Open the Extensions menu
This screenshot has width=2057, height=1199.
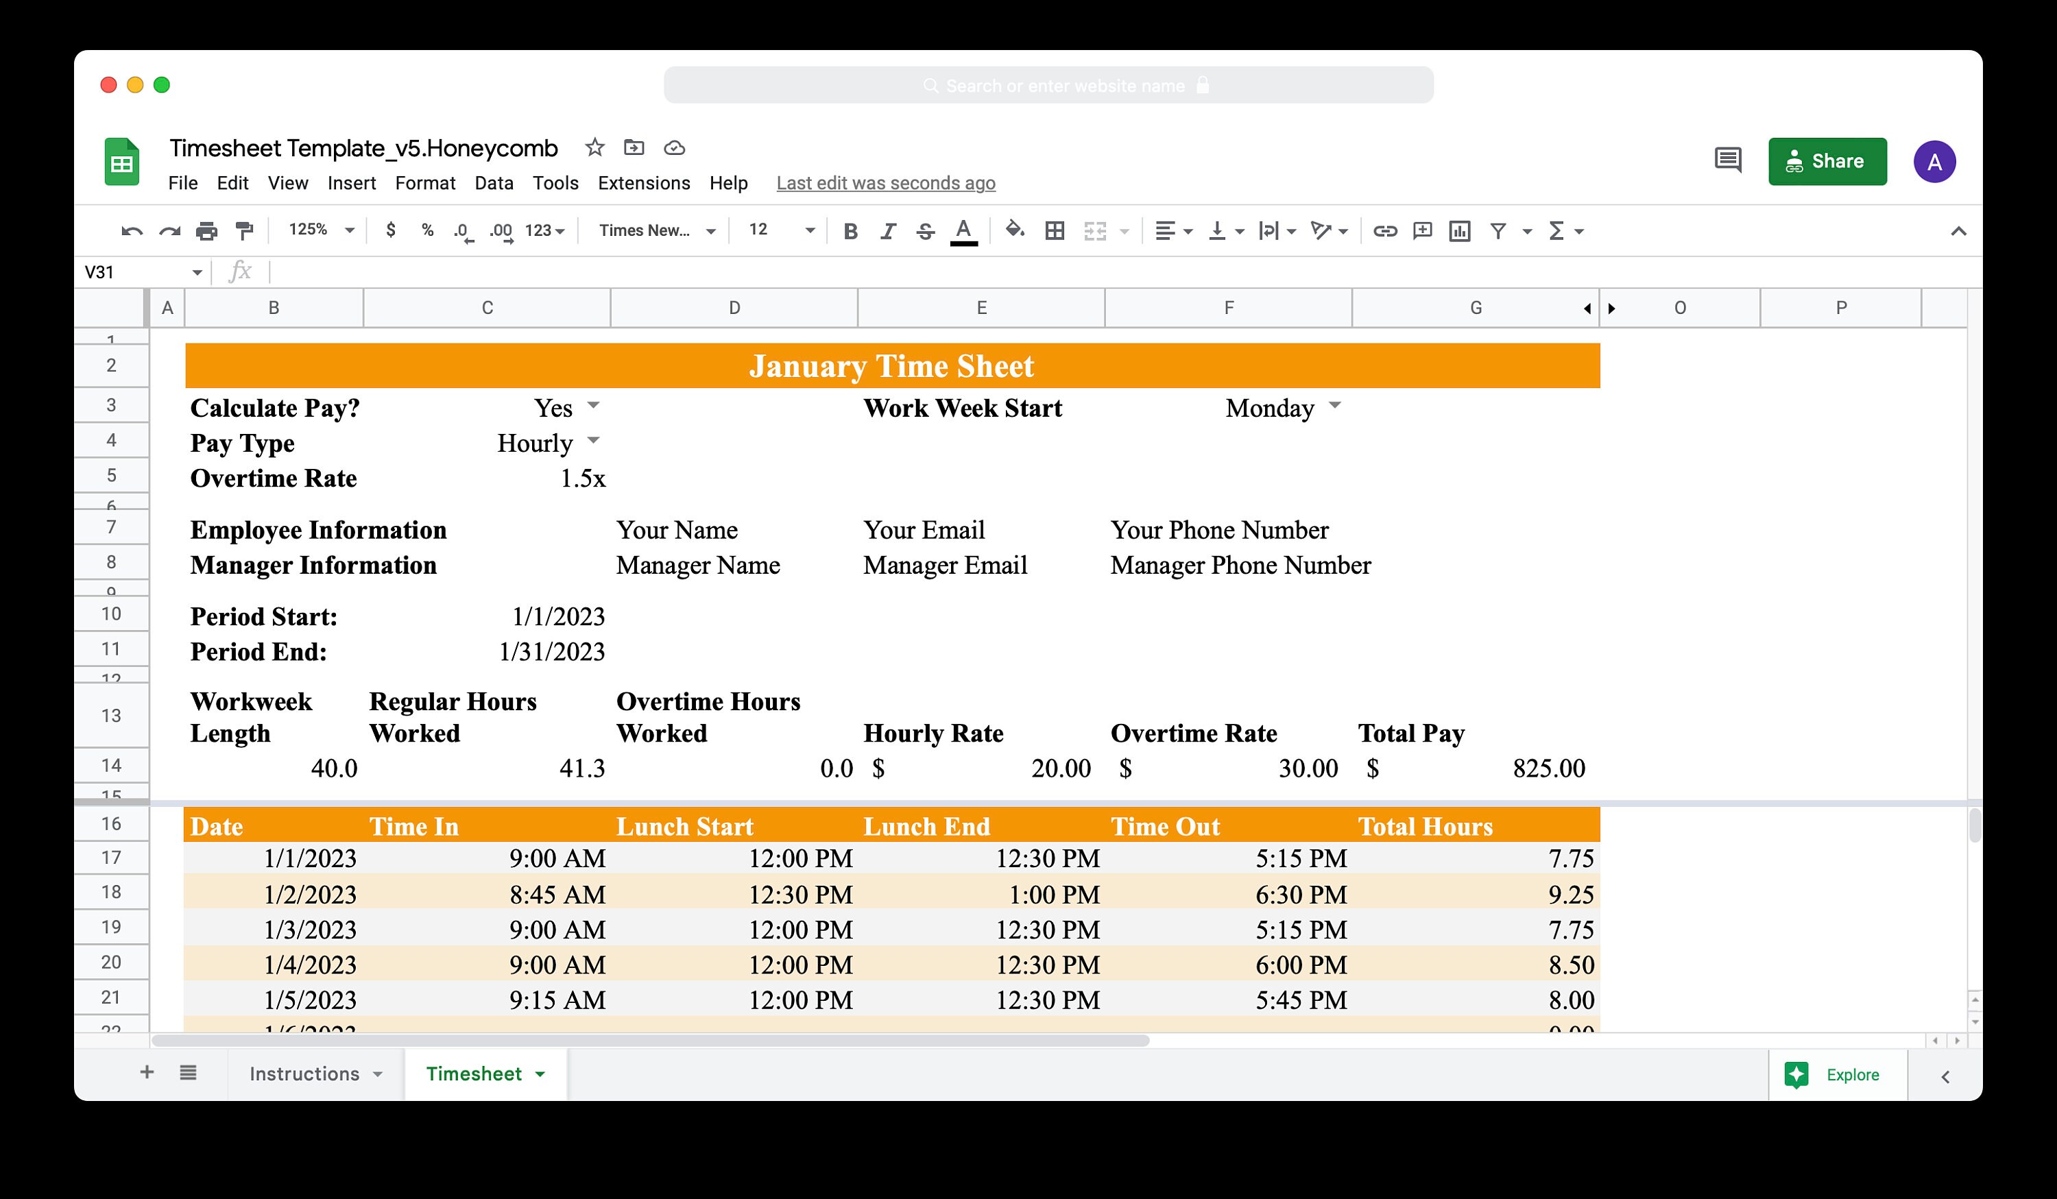[644, 183]
